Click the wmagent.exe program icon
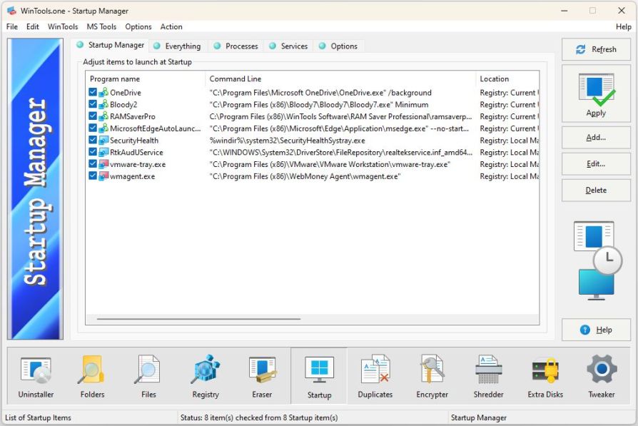The height and width of the screenshot is (426, 638). click(103, 176)
